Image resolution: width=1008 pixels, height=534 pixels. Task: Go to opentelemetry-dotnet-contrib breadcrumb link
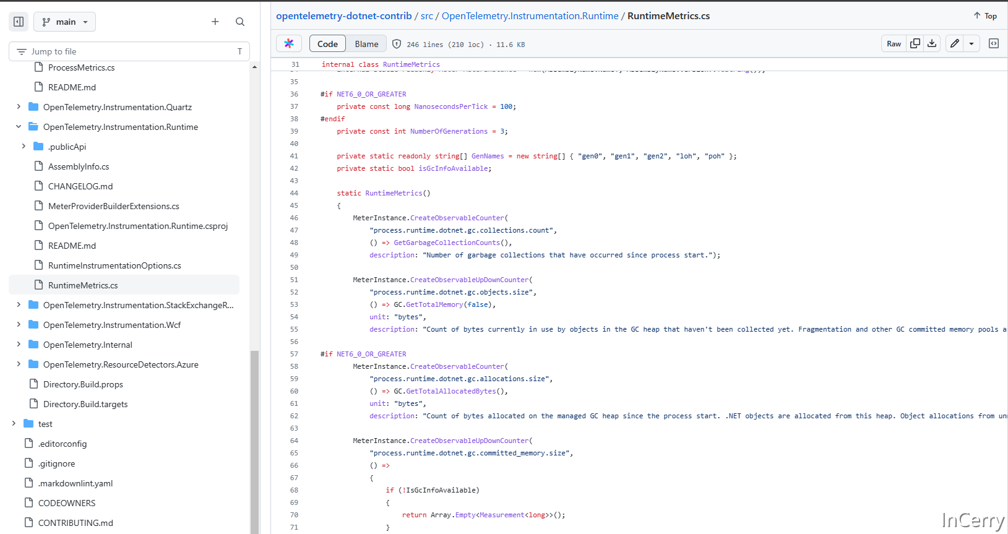click(343, 16)
